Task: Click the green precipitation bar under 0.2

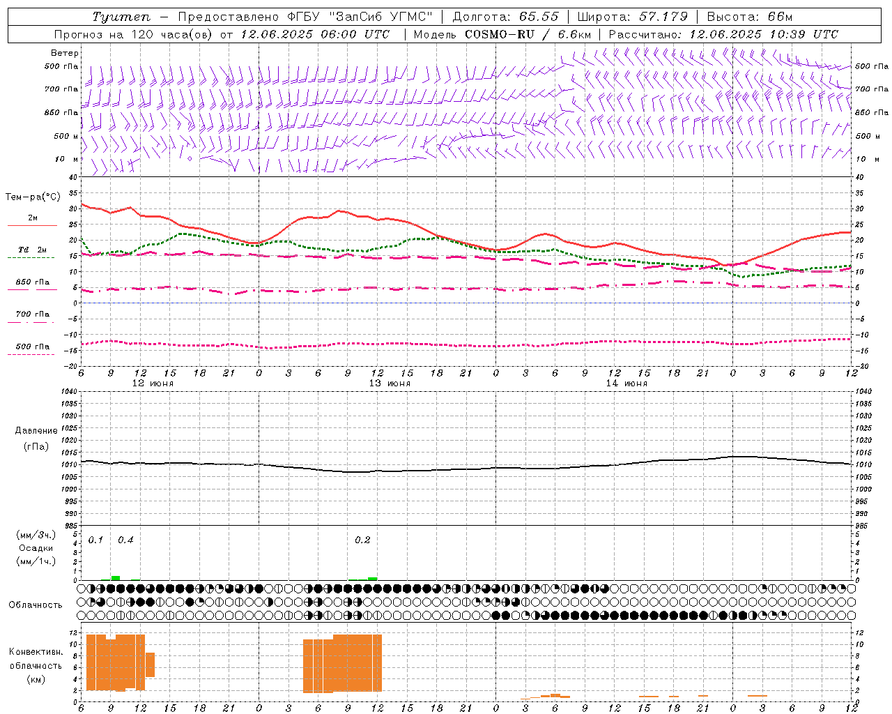Action: click(373, 579)
